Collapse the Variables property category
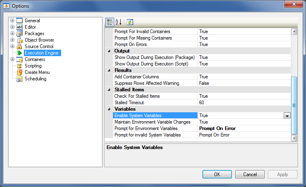The image size is (306, 187). [109, 109]
